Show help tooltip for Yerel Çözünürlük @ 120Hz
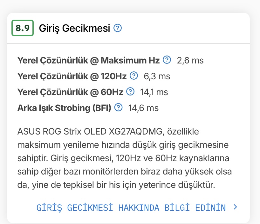260x224 pixels. 134,76
